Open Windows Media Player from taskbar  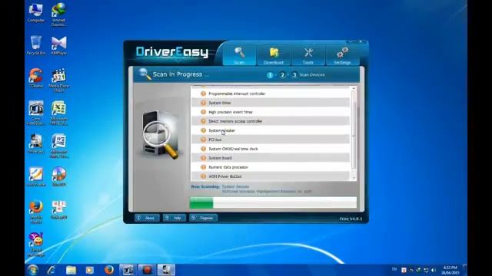(90, 270)
